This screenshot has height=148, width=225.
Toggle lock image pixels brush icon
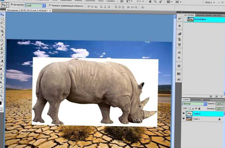pos(193,108)
